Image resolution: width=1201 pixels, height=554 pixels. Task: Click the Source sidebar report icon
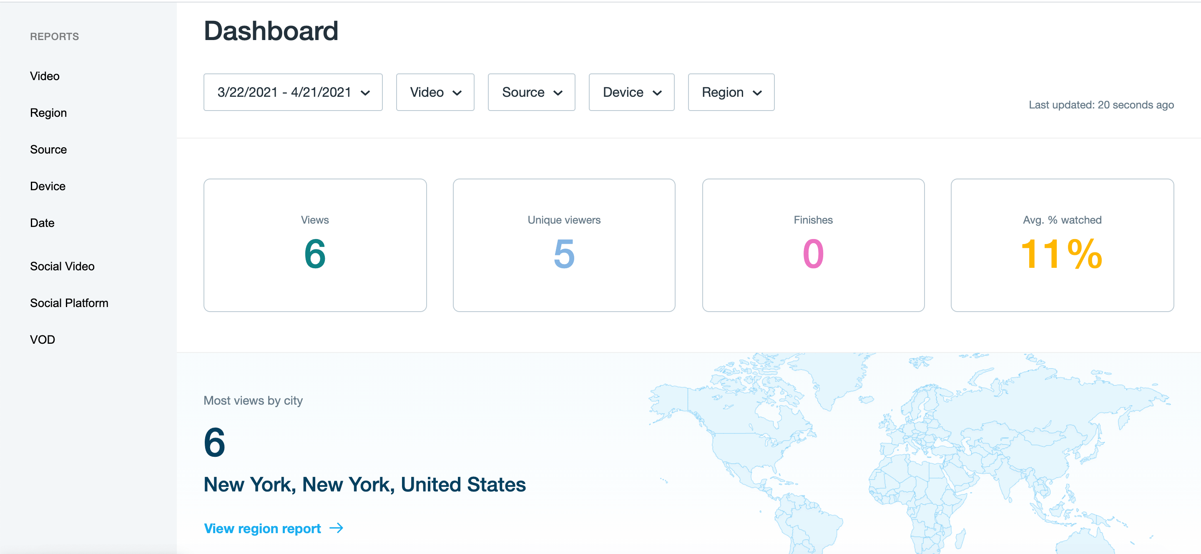click(x=48, y=149)
